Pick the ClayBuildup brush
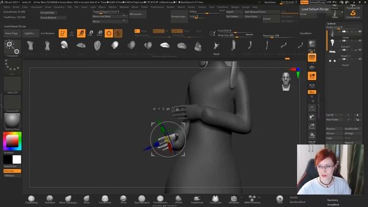The width and height of the screenshot is (368, 207). tap(32, 200)
